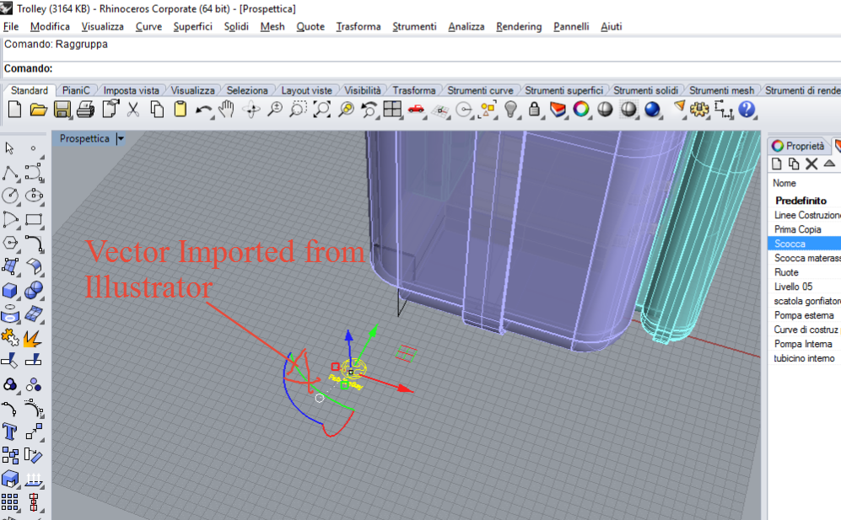Image resolution: width=841 pixels, height=520 pixels.
Task: Open the Trasforma menu
Action: 359,26
